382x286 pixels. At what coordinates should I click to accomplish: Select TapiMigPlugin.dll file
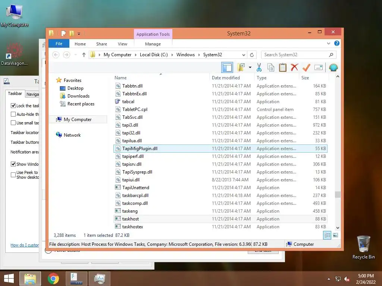[x=220, y=148]
